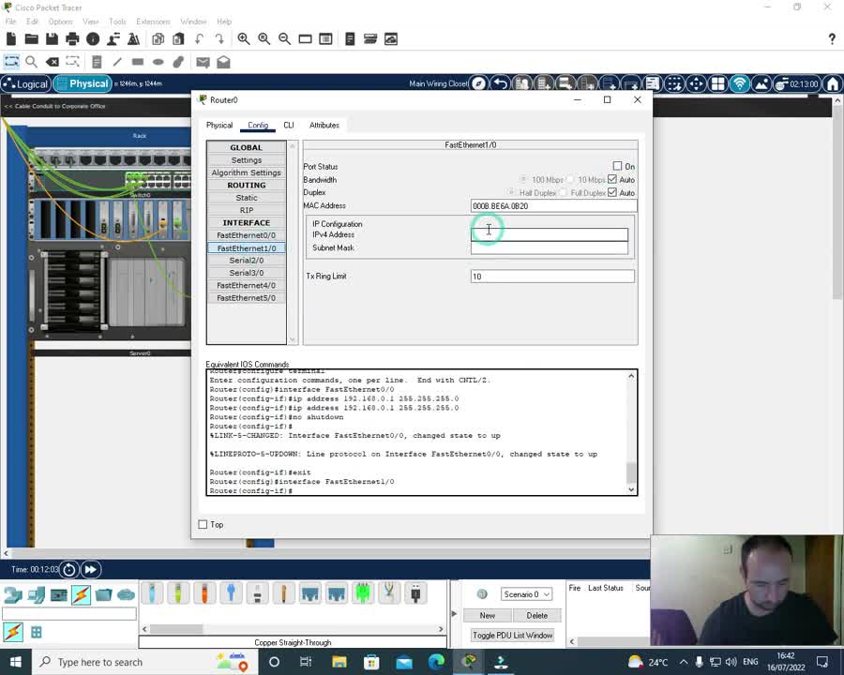Enable the Port Status On checkbox
Image resolution: width=844 pixels, height=675 pixels.
617,166
